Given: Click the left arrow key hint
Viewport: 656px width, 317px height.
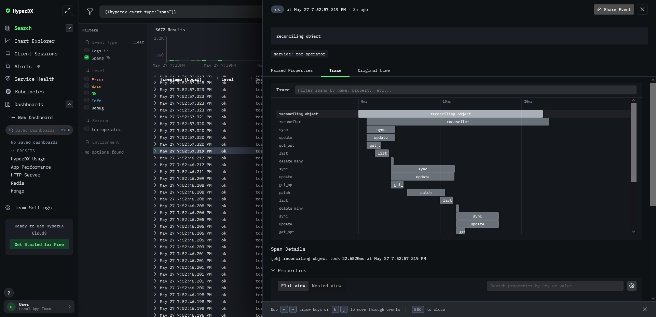Looking at the screenshot, I should (284, 309).
